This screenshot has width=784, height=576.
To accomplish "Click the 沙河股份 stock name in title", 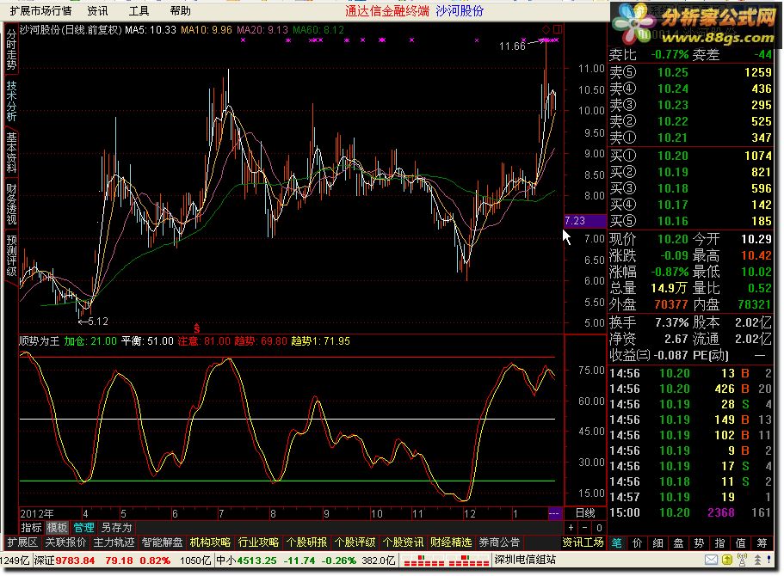I will coord(460,11).
